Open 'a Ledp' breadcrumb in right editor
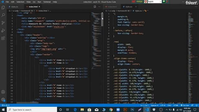Viewport: 199px width, 112px height. pyautogui.click(x=112, y=11)
